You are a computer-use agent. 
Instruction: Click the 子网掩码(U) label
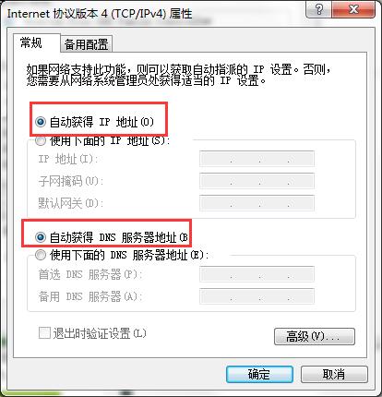coord(70,181)
